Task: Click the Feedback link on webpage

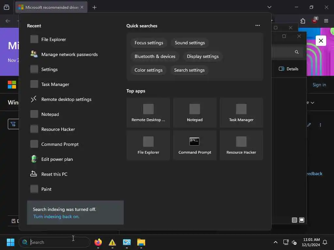Action: coord(314,174)
